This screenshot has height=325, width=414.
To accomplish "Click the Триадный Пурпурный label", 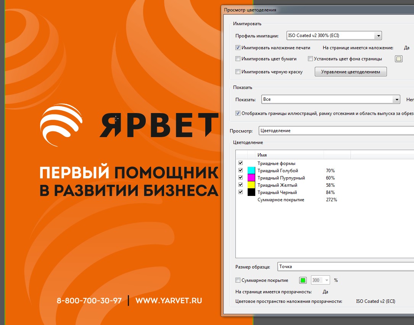I will pos(281,178).
